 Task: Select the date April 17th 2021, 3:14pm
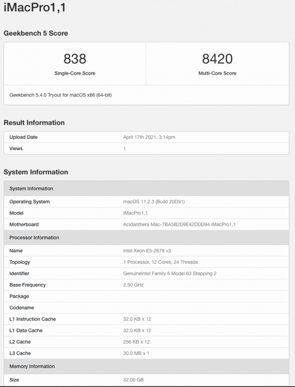(149, 137)
